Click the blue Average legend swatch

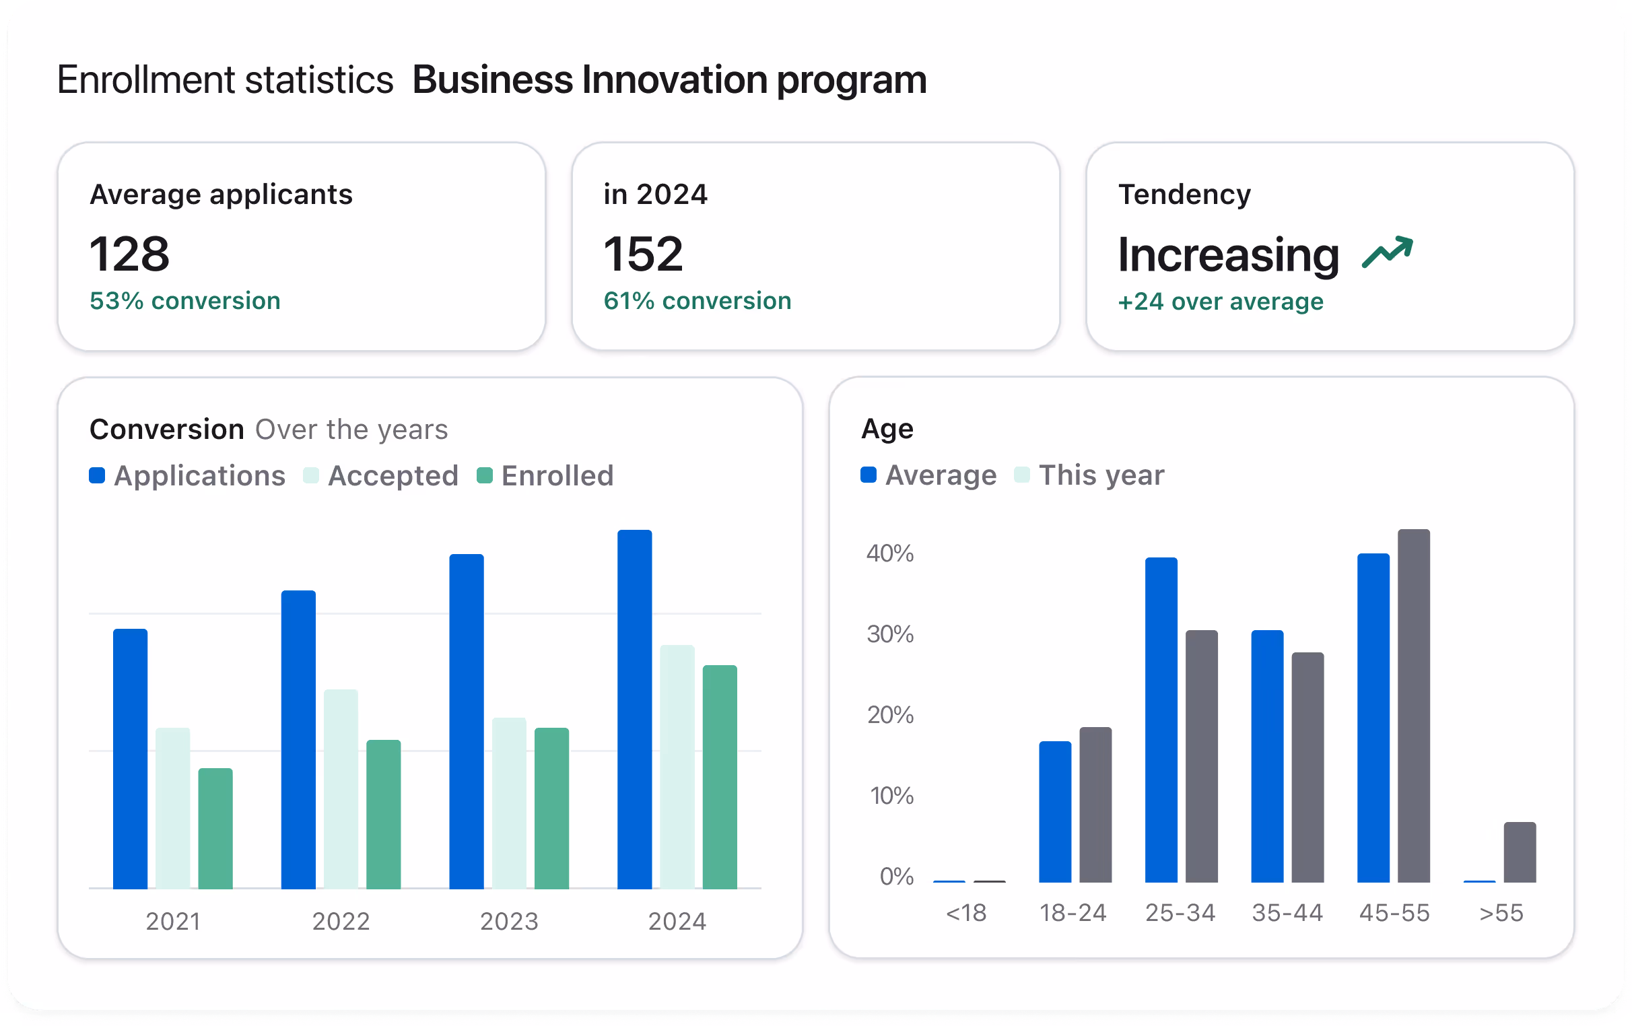[x=869, y=475]
